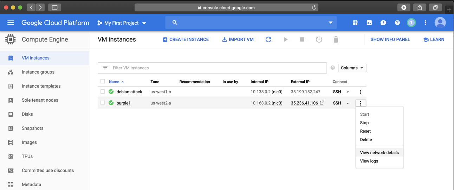Click the filter help question icon
The image size is (454, 190).
333,68
